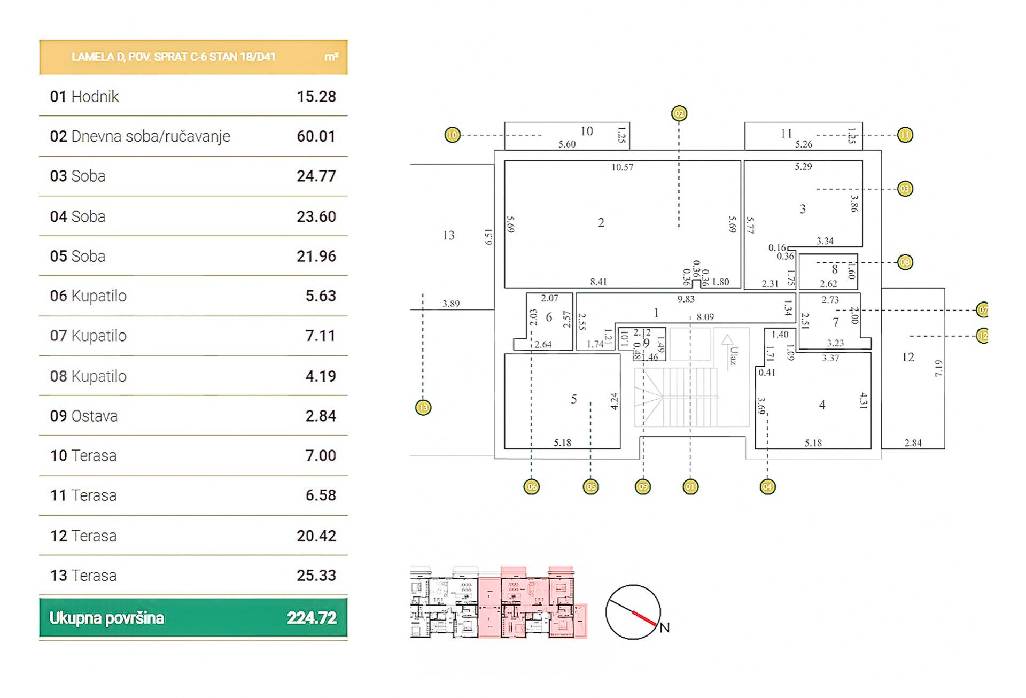The image size is (1026, 698).
Task: Click the 4.24 dimension in room 5
Action: coord(615,401)
